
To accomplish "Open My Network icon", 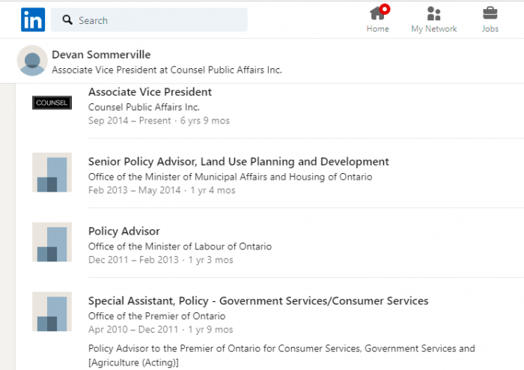I will (x=433, y=13).
